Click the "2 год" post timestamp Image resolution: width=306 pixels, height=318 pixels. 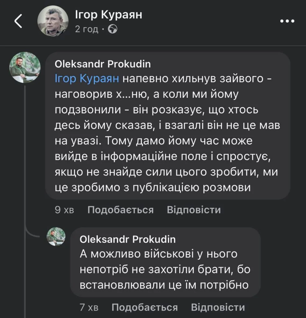point(86,30)
